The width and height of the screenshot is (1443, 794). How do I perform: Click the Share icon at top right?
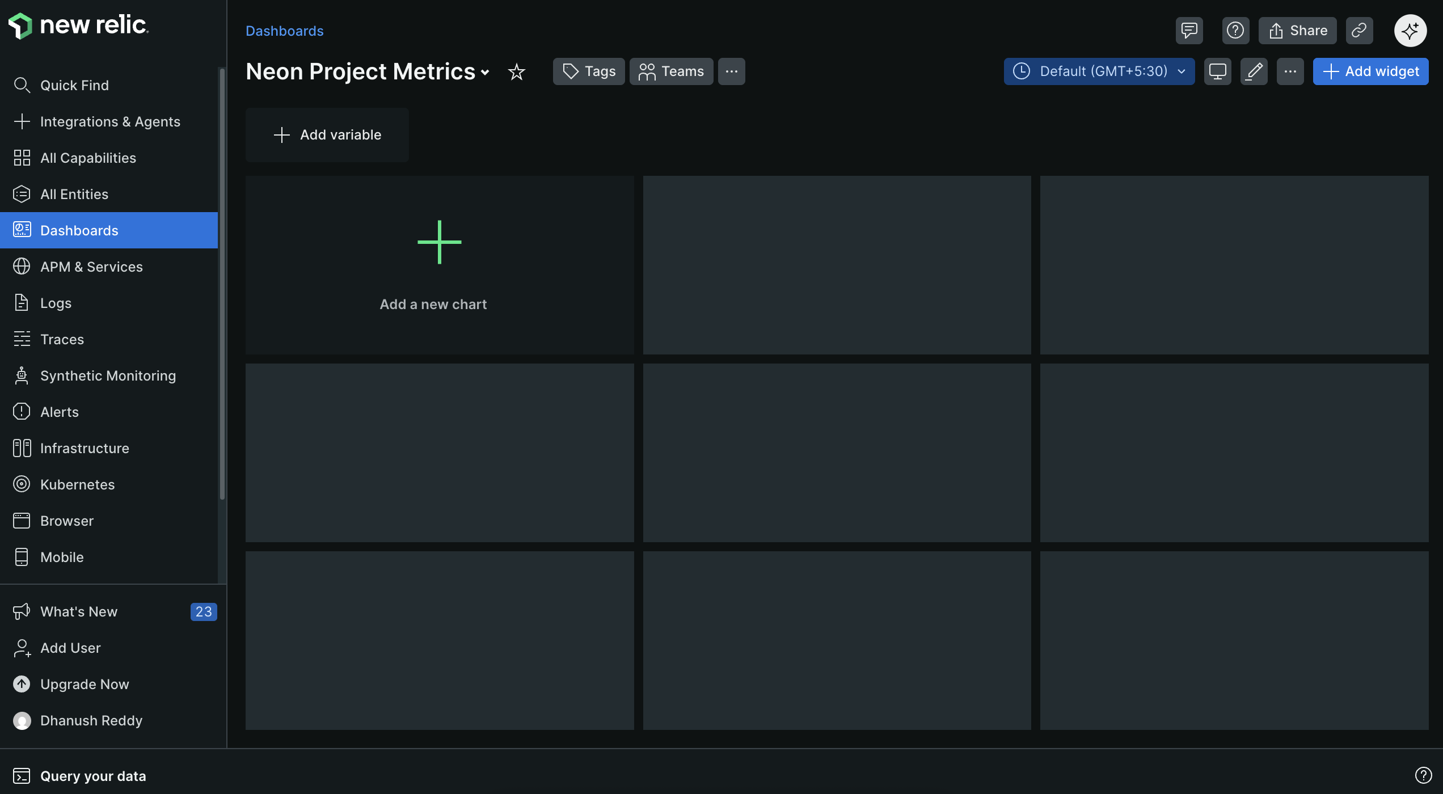click(1298, 30)
